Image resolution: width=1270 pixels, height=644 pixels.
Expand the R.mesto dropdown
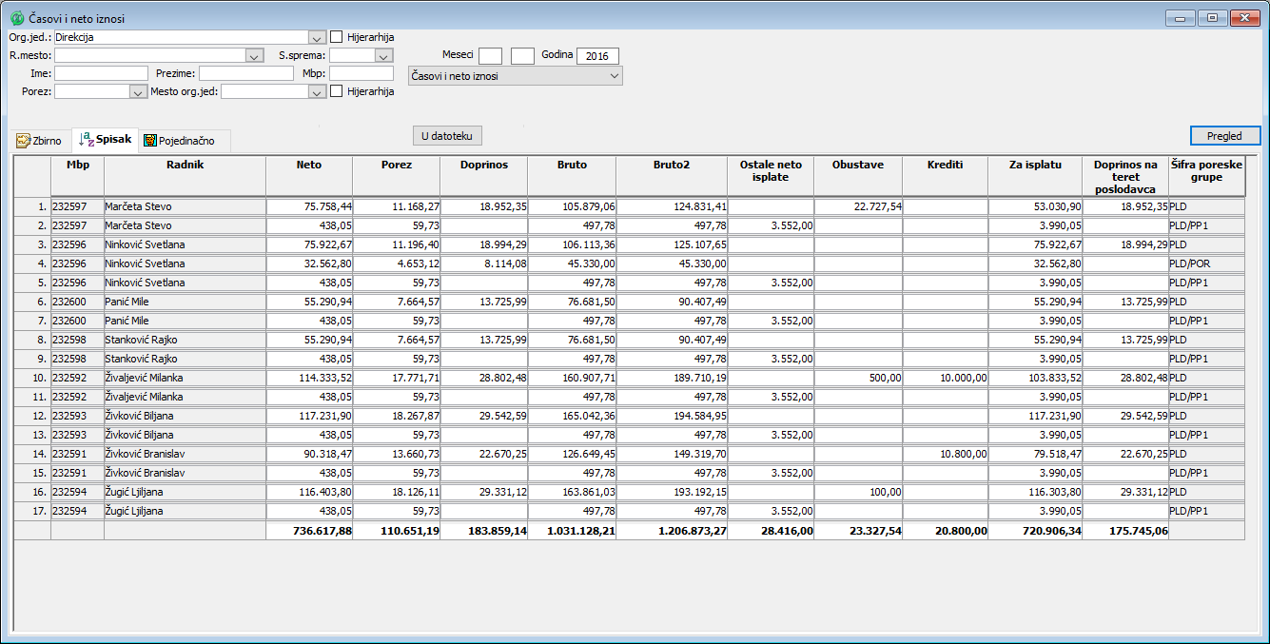click(x=254, y=55)
